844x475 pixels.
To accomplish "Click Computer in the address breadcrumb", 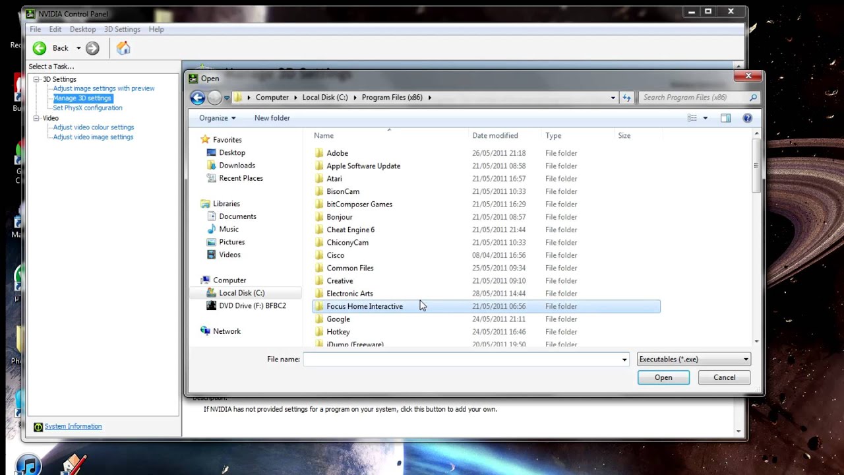I will (272, 98).
